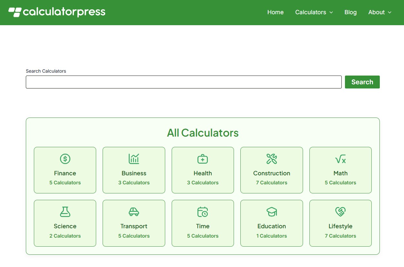Select the Lifestyle heart handshake icon
The image size is (404, 267).
[340, 212]
